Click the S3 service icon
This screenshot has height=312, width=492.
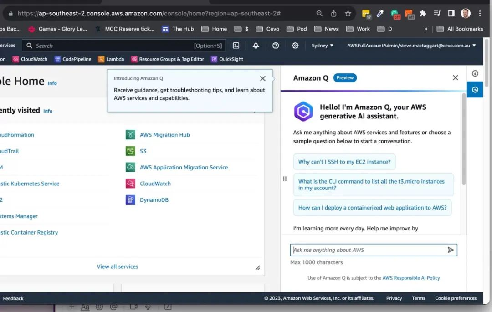pos(130,151)
